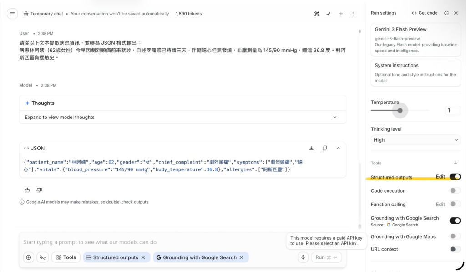Click the add attachment plus button
The height and width of the screenshot is (272, 466).
point(29,257)
